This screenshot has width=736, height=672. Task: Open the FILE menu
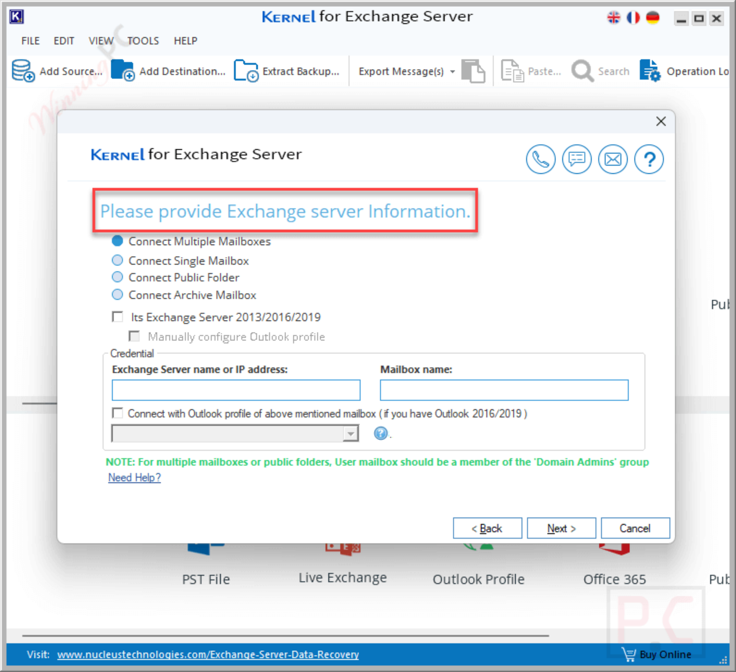point(30,41)
